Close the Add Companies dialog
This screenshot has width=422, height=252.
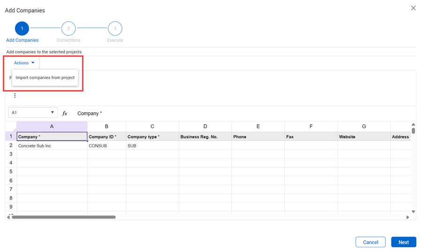tap(413, 8)
